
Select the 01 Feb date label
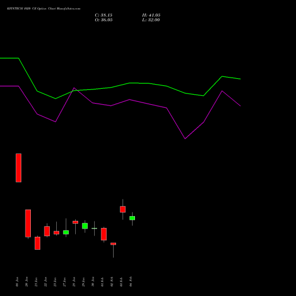[x=102, y=282]
